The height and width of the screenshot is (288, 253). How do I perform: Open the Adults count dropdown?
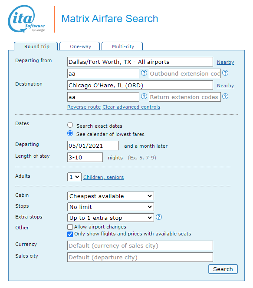point(74,177)
